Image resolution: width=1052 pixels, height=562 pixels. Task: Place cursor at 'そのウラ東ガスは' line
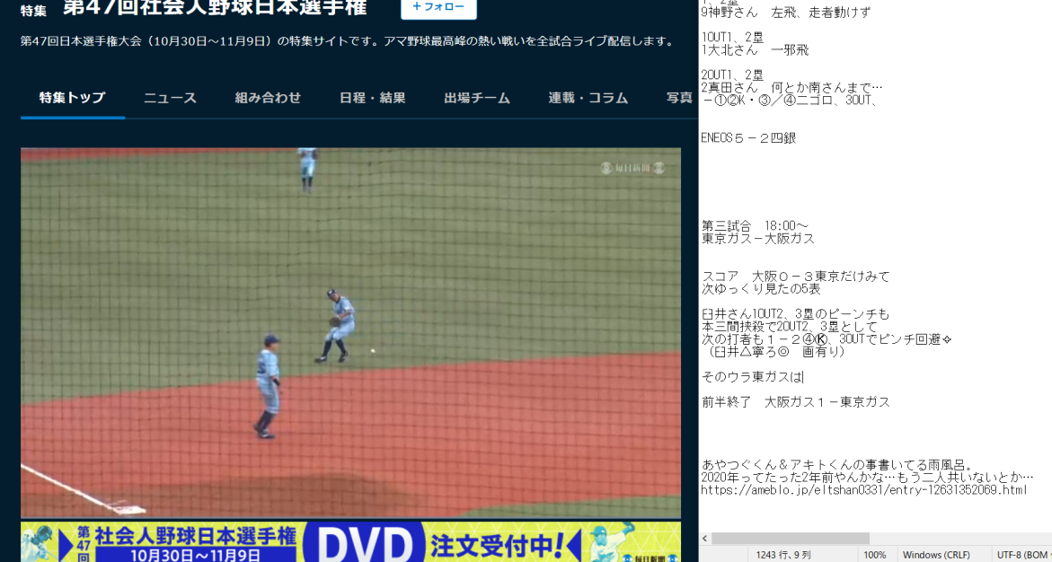(x=752, y=377)
